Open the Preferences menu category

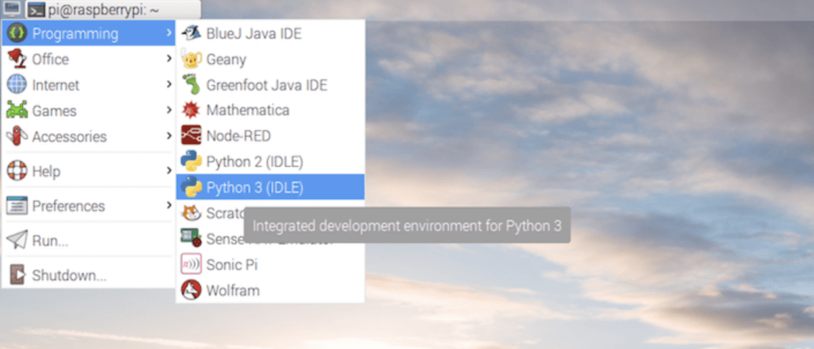coord(89,206)
